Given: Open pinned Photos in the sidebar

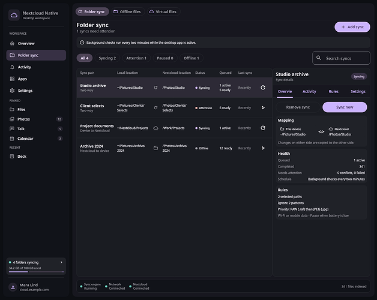Looking at the screenshot, I should point(36,119).
